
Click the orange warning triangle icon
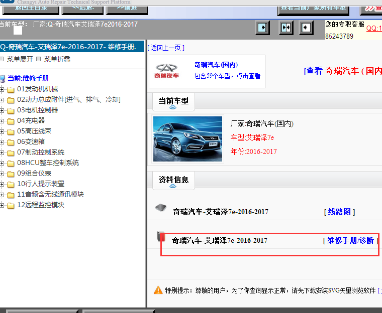tap(158, 290)
